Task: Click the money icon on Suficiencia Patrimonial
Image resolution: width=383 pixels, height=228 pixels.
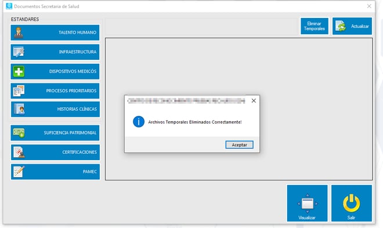Action: pos(19,133)
